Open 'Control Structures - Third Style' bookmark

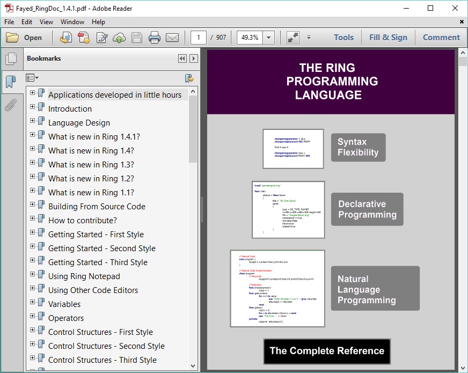click(103, 360)
